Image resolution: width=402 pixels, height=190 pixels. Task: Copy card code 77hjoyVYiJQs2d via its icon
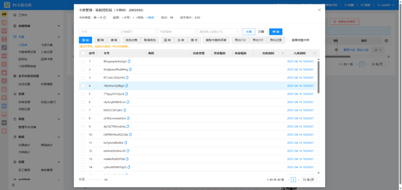pos(126,94)
